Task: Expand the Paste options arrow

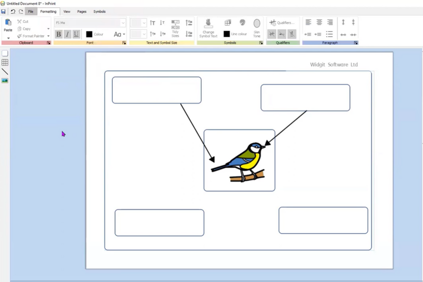Action: pos(8,38)
